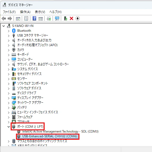The height and width of the screenshot is (152, 152).
Task: Click the Disable device down-arrow icon
Action: tap(77, 18)
